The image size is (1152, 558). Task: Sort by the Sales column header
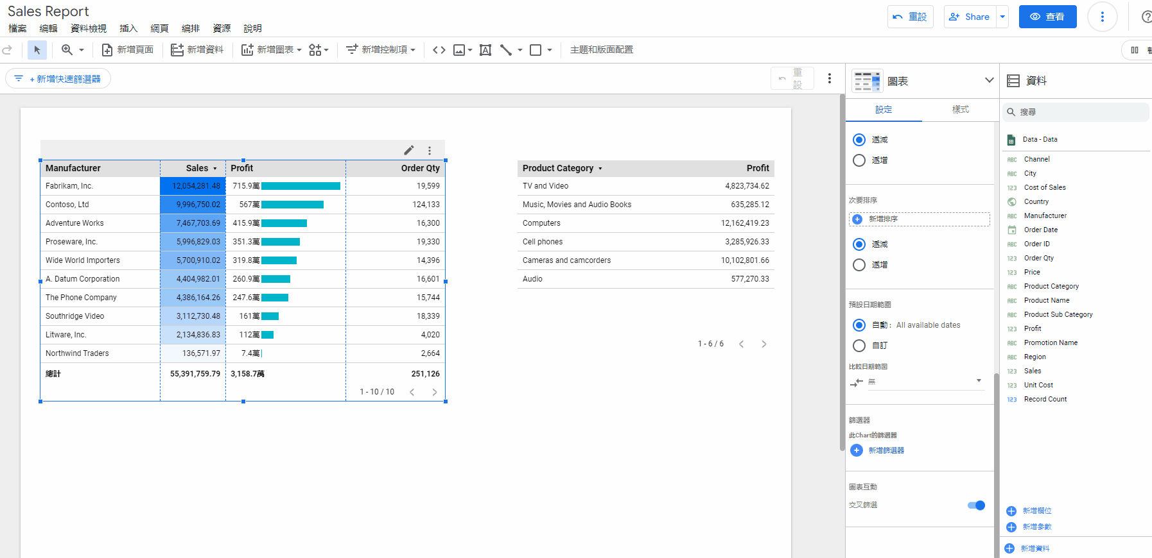pyautogui.click(x=197, y=169)
